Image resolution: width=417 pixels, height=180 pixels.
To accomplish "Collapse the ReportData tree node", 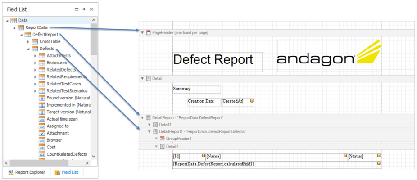I will coord(14,27).
